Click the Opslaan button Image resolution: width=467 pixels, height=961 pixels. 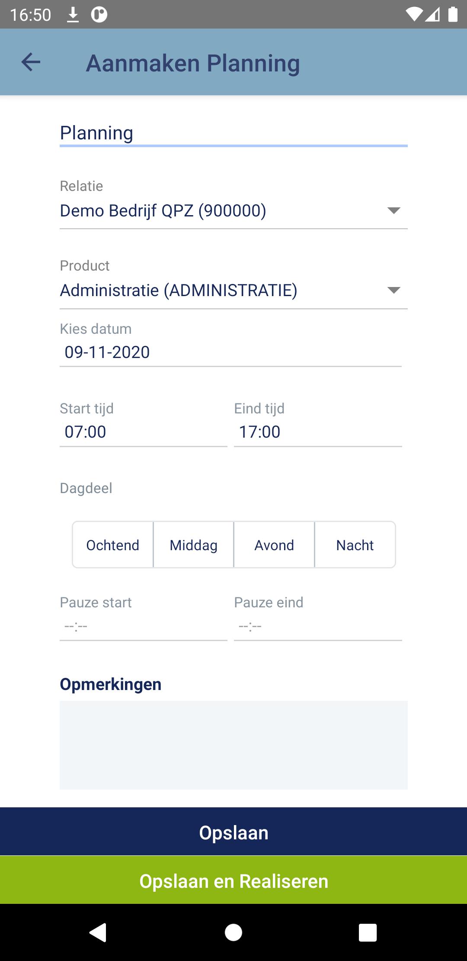coord(233,831)
